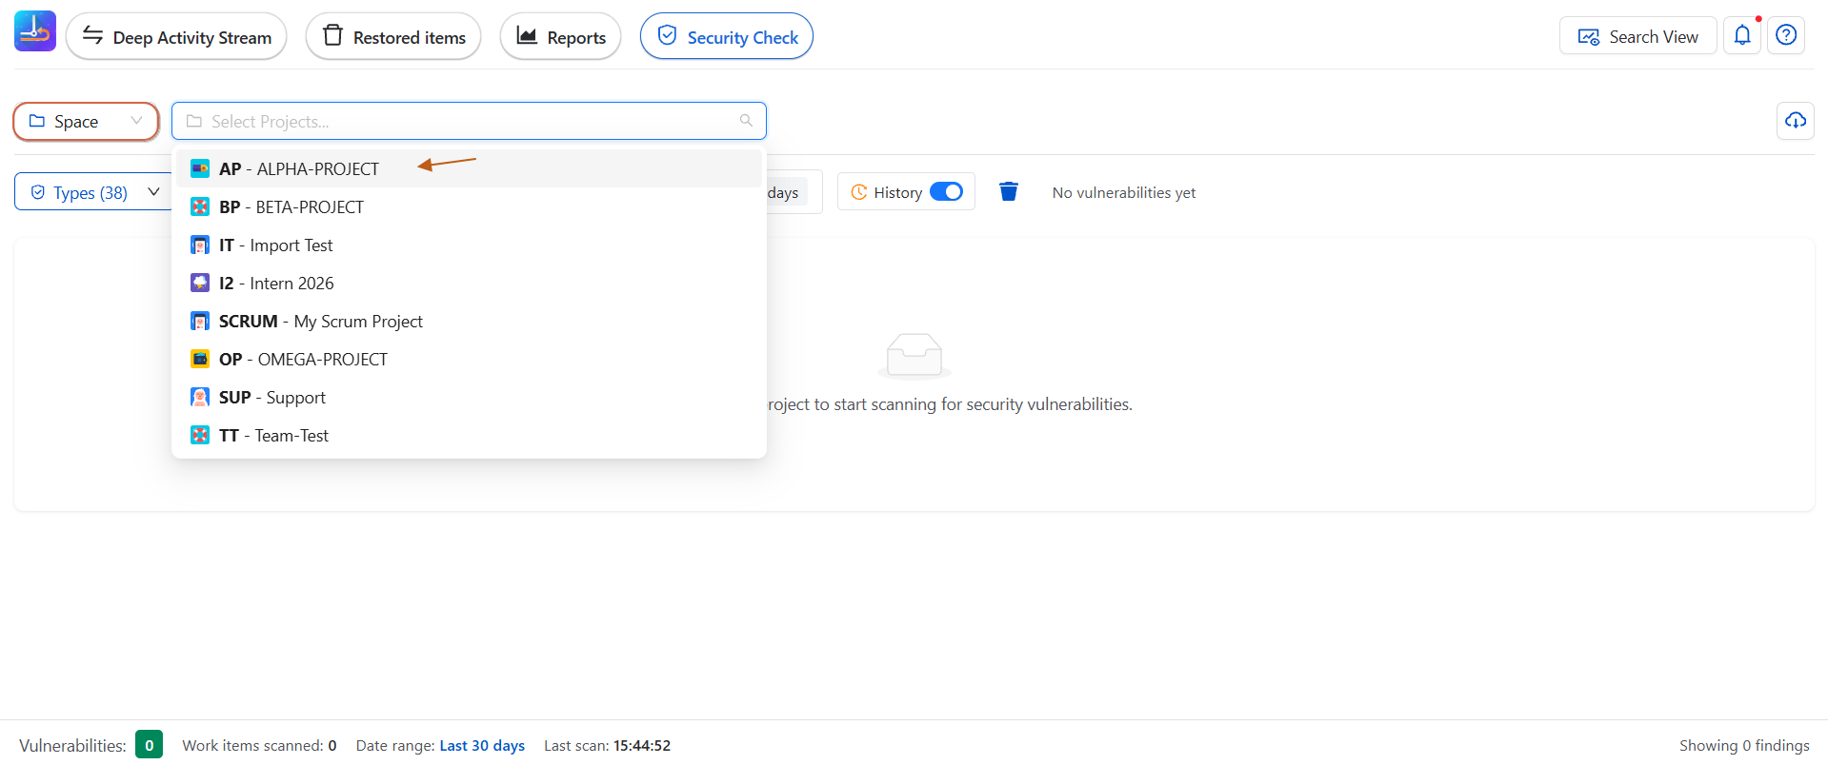The height and width of the screenshot is (765, 1828).
Task: Toggle the History switch
Action: (x=946, y=191)
